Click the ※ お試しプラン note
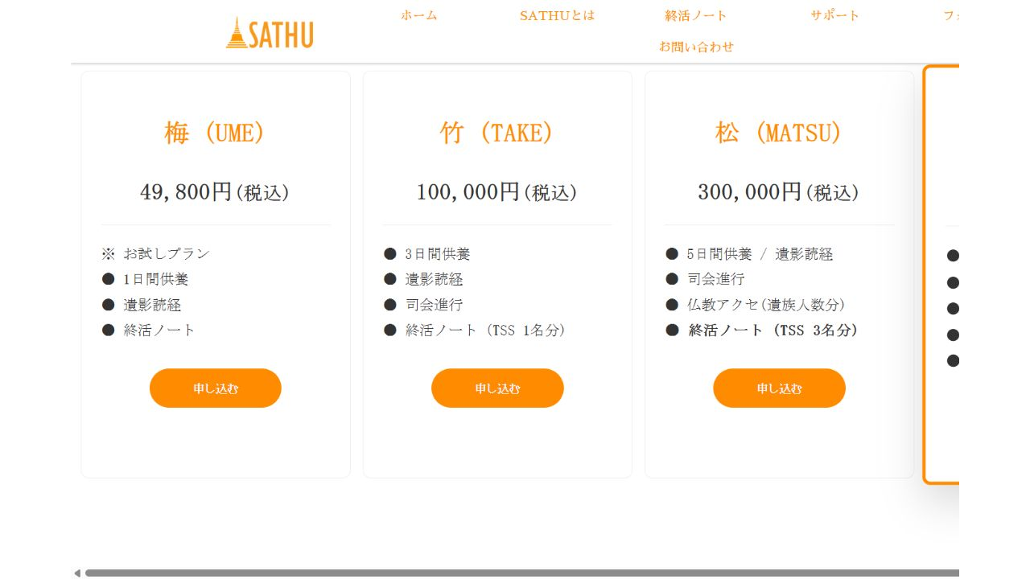 (155, 253)
